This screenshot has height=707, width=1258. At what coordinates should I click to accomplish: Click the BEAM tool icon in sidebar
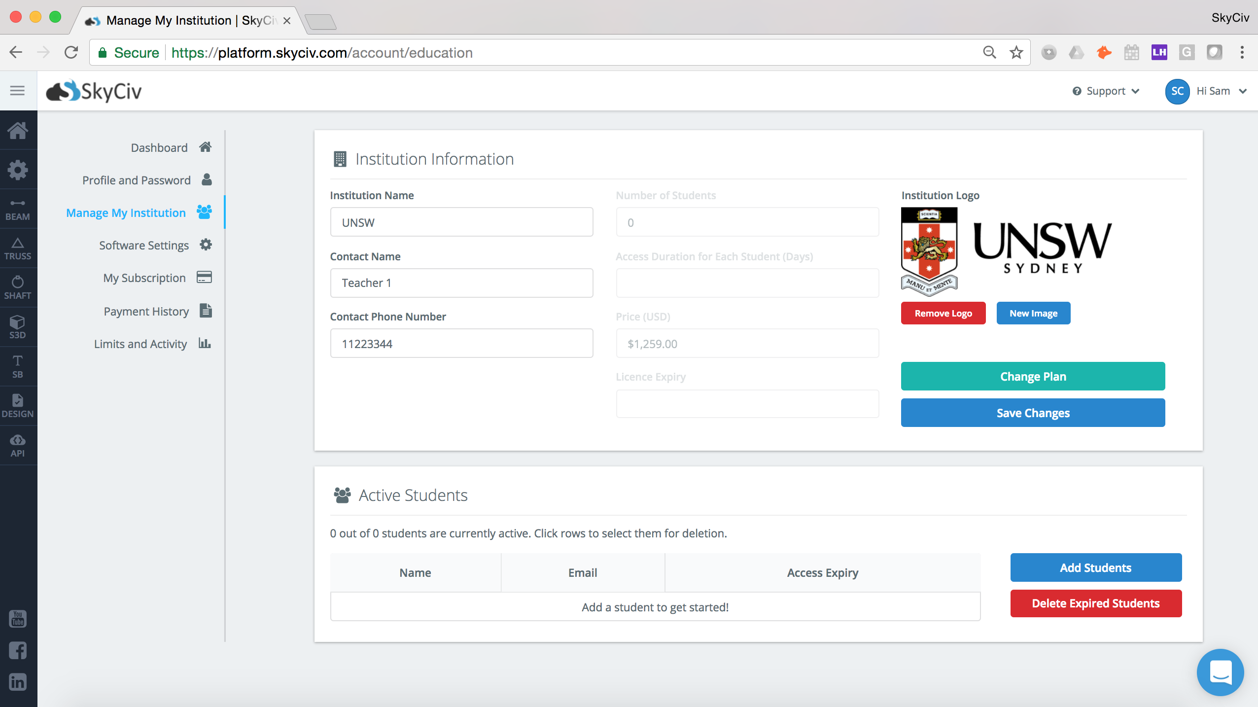tap(18, 210)
